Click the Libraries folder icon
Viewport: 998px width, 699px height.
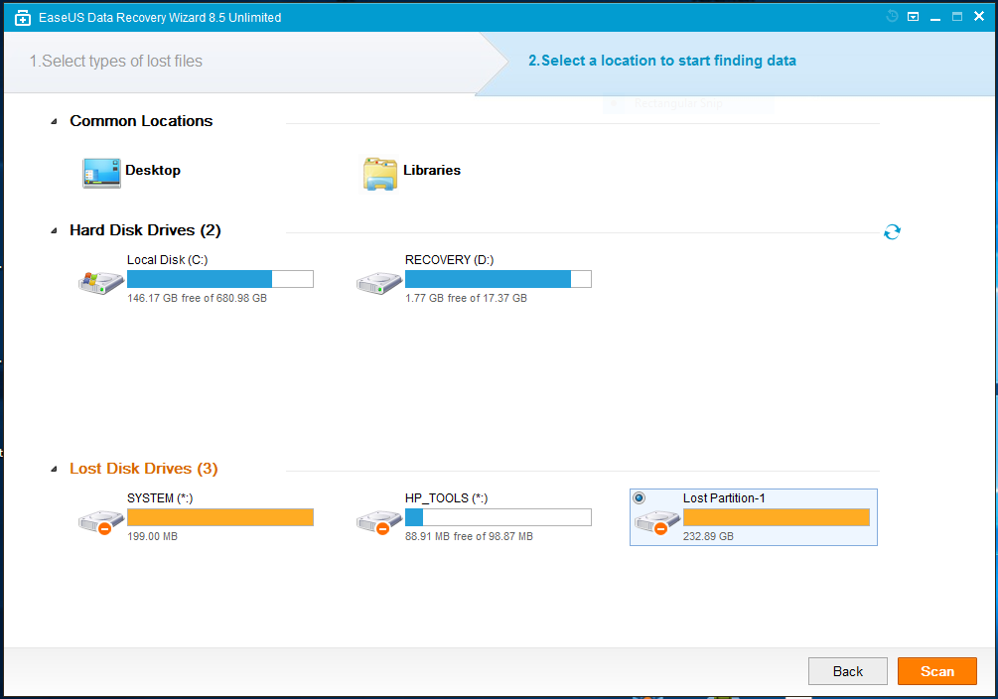[380, 174]
